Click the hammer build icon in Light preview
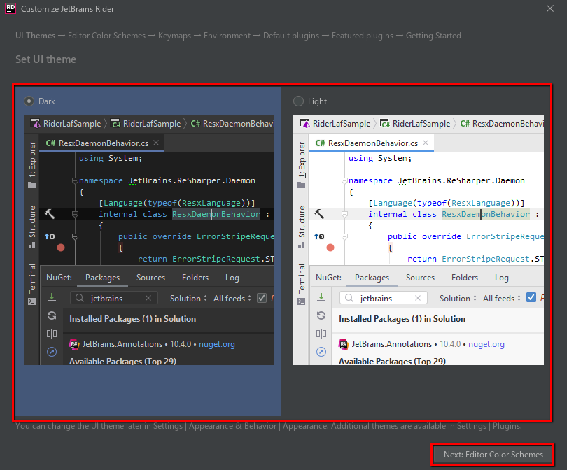 point(319,214)
